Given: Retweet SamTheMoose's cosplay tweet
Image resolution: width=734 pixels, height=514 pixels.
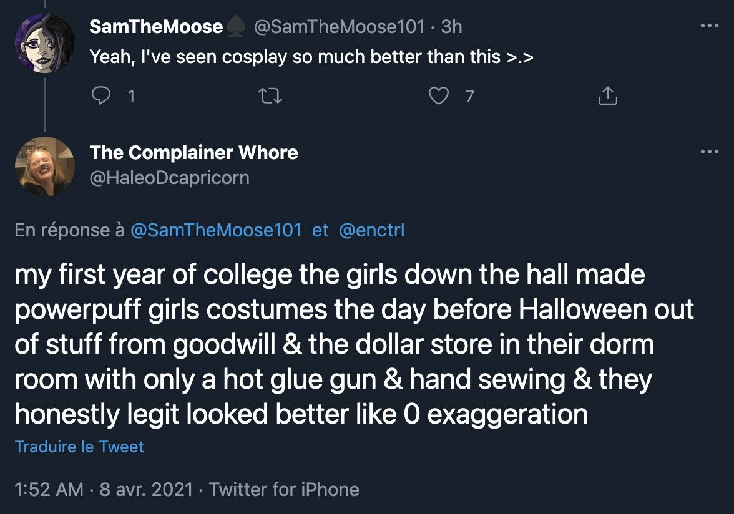Looking at the screenshot, I should pos(270,96).
